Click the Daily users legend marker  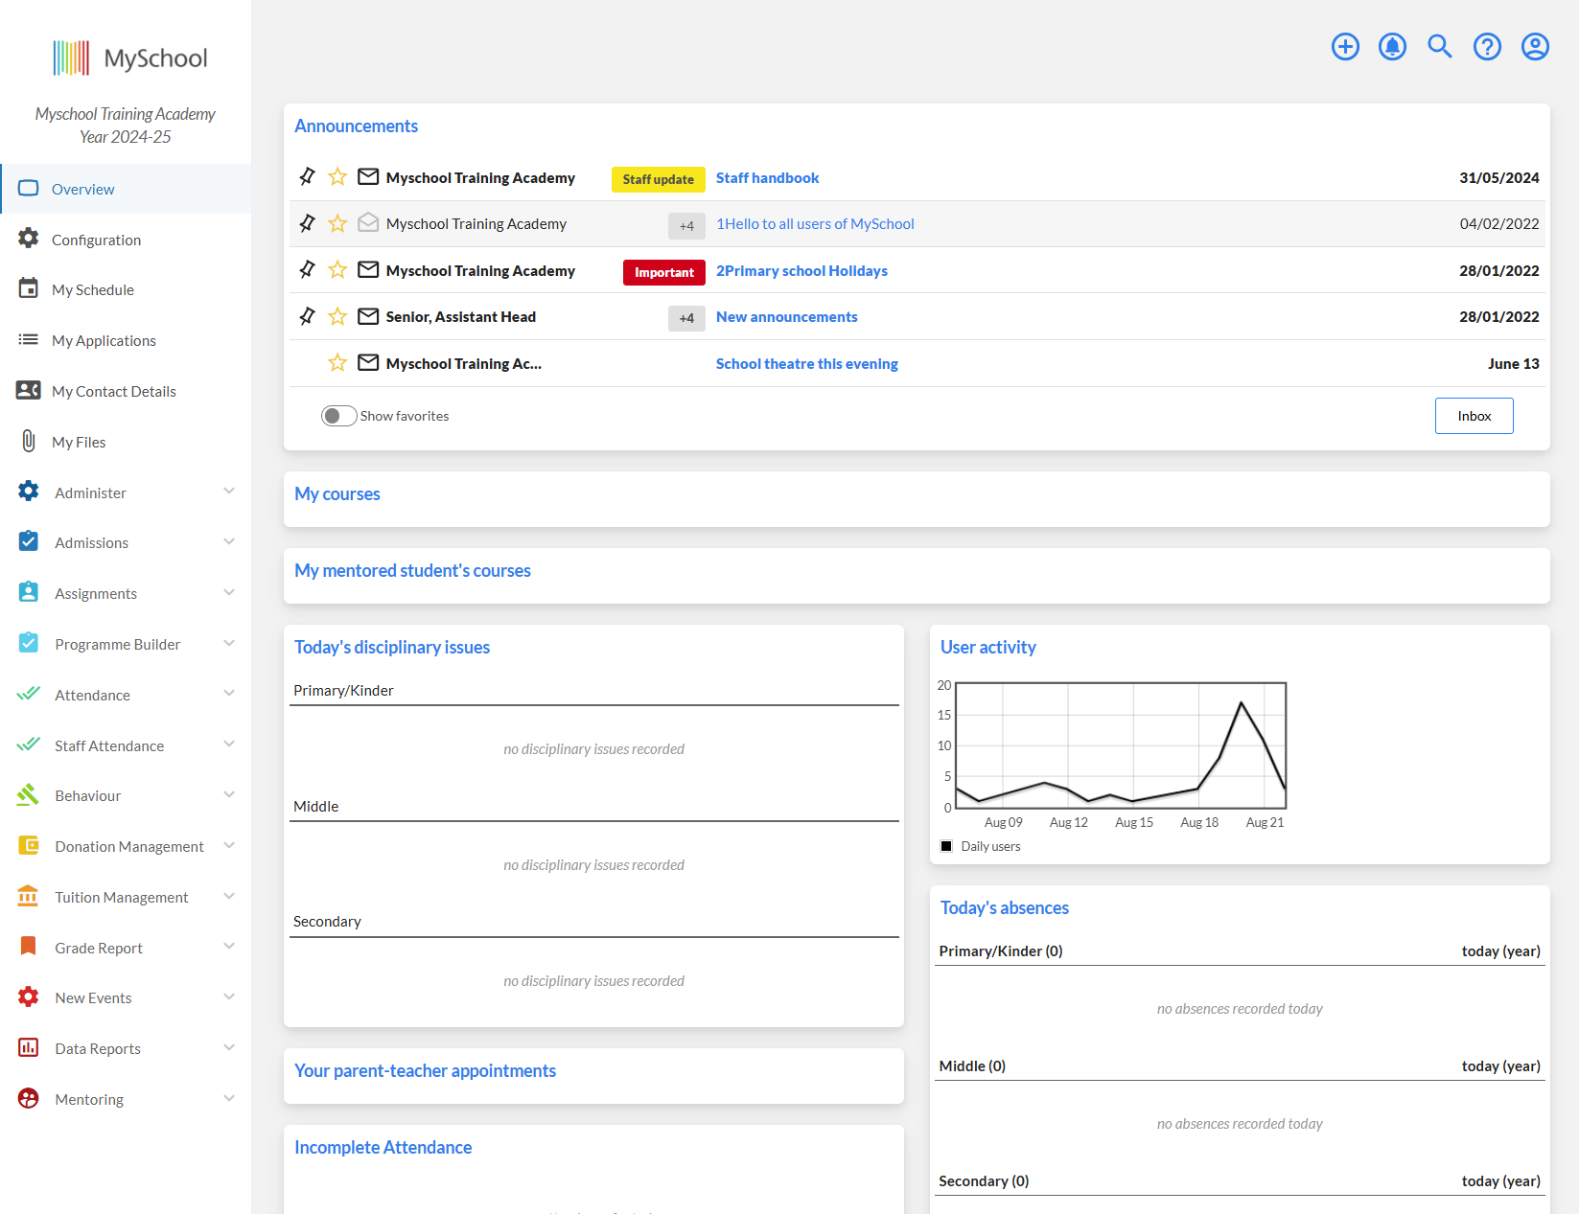[x=947, y=846]
